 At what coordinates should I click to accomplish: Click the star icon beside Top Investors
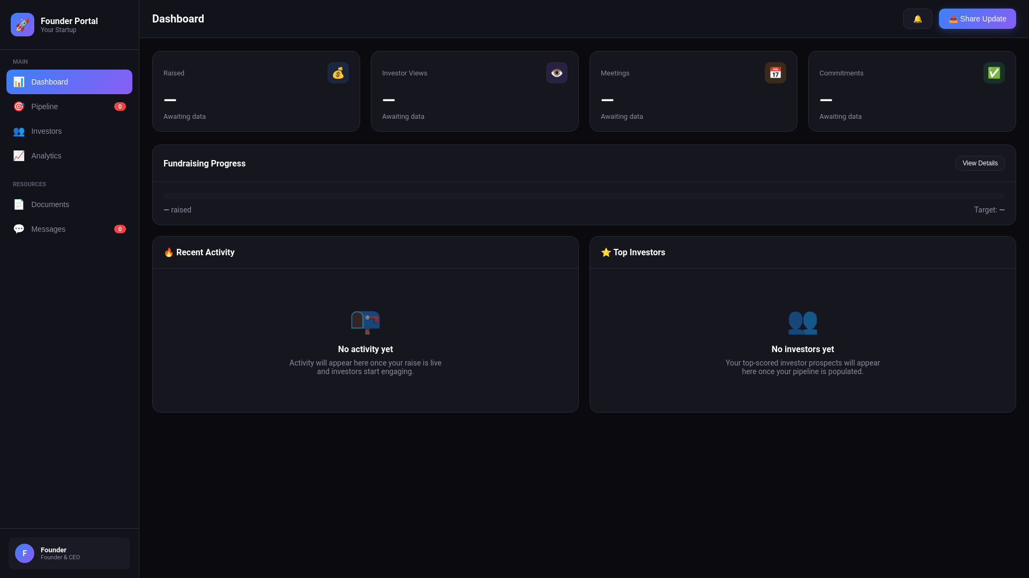click(606, 252)
